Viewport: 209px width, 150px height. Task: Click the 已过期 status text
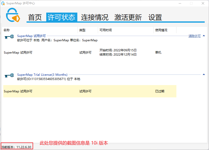pos(160,91)
